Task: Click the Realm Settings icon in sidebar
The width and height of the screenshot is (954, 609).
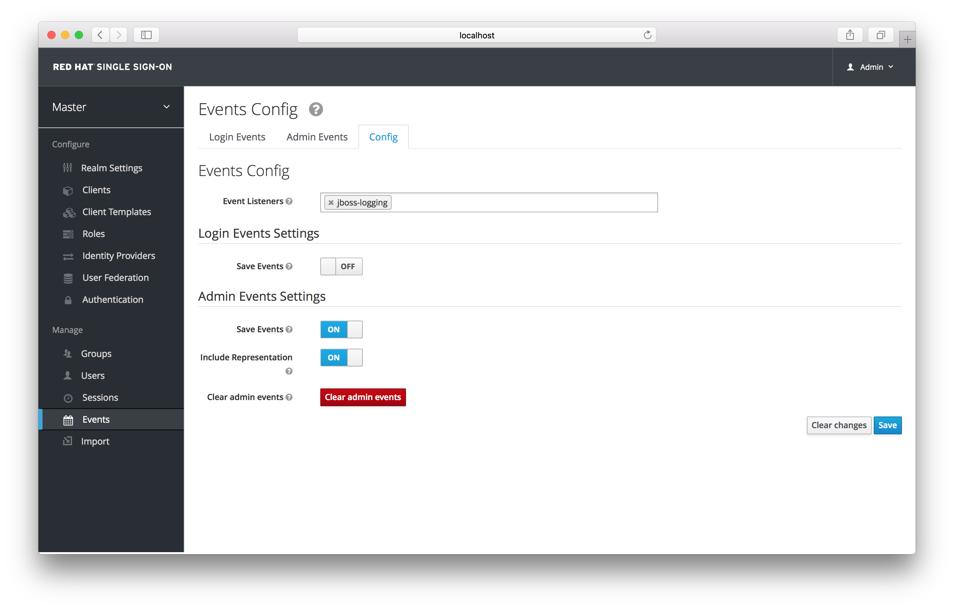Action: [67, 167]
